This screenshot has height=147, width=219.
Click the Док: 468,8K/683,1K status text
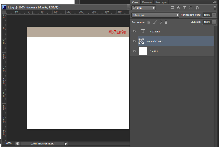tap(43, 143)
